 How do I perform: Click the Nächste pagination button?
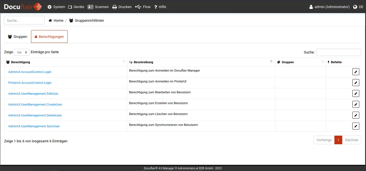(351, 140)
